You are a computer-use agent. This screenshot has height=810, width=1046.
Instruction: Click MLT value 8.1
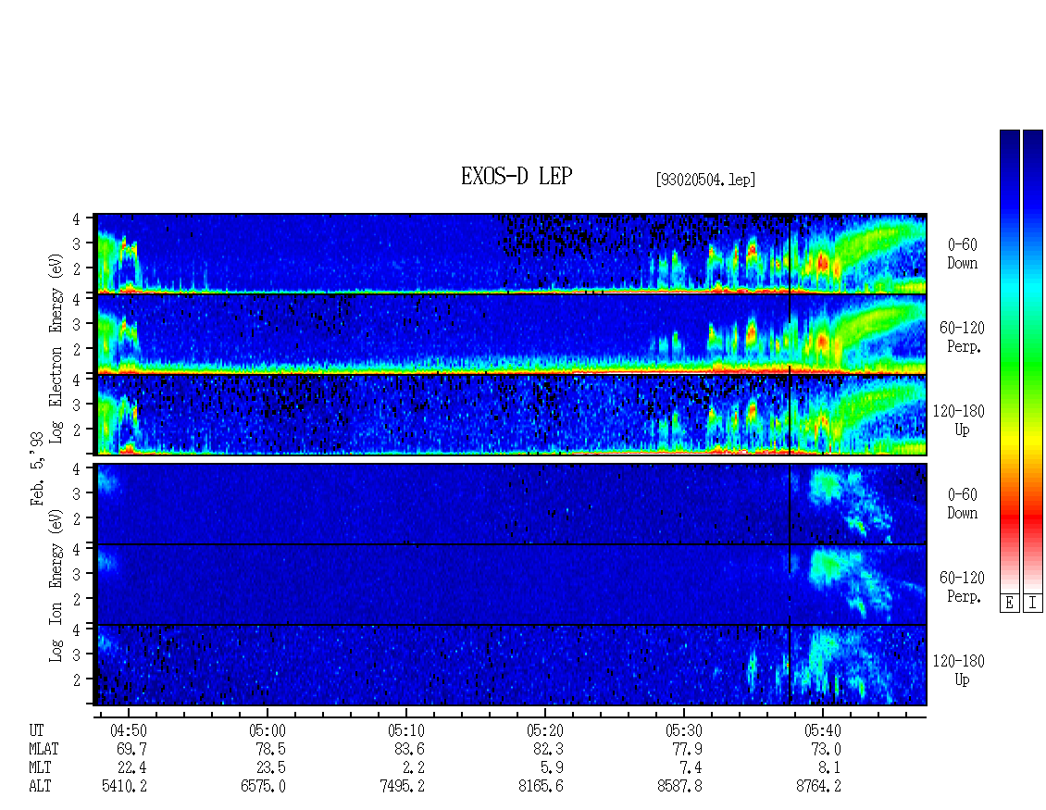(x=830, y=768)
